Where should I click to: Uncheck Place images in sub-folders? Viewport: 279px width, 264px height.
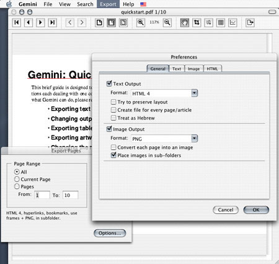tap(113, 155)
